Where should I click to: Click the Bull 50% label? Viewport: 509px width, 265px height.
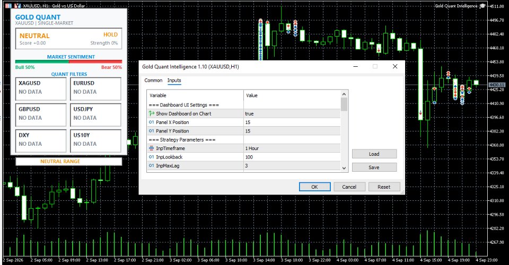25,67
